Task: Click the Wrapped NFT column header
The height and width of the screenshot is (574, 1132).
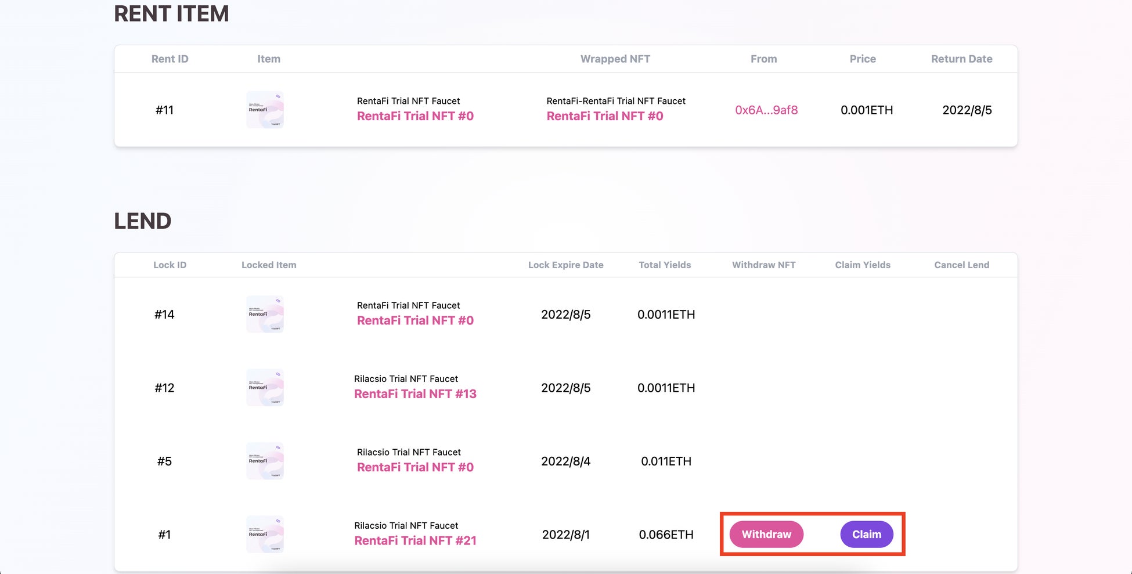Action: coord(615,59)
